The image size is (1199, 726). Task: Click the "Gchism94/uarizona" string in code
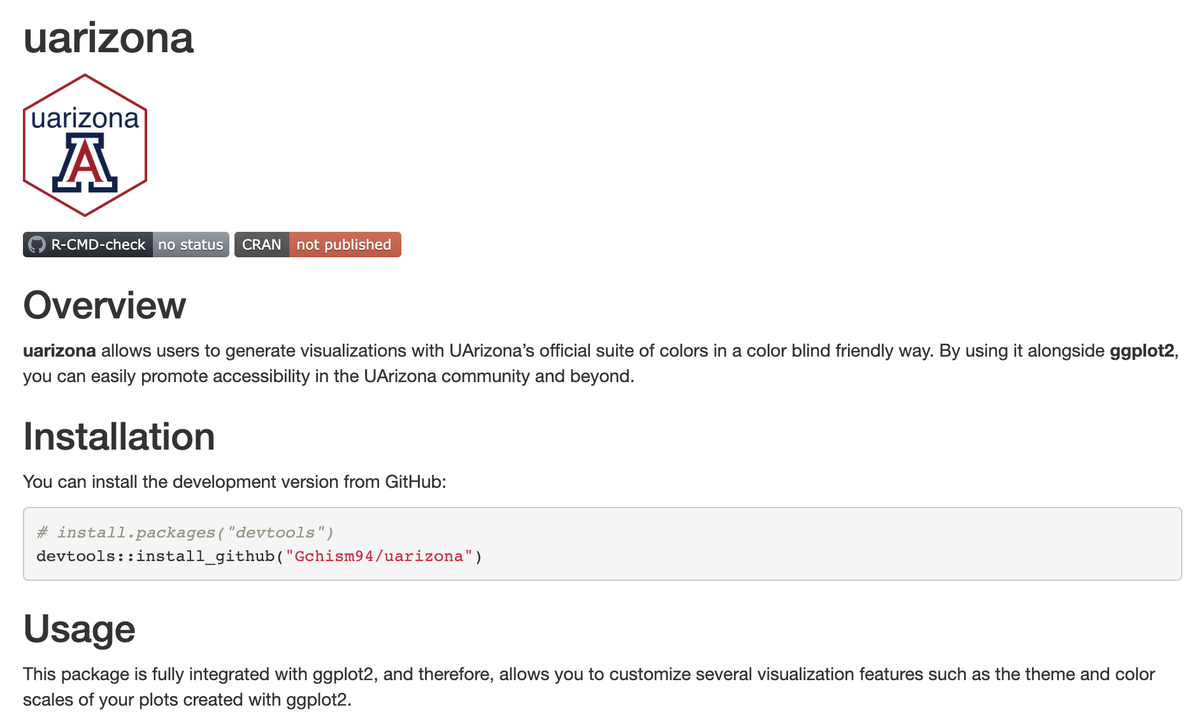379,557
